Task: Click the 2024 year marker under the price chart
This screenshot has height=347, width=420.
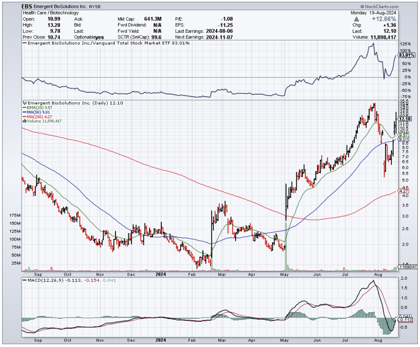Action: [x=161, y=274]
